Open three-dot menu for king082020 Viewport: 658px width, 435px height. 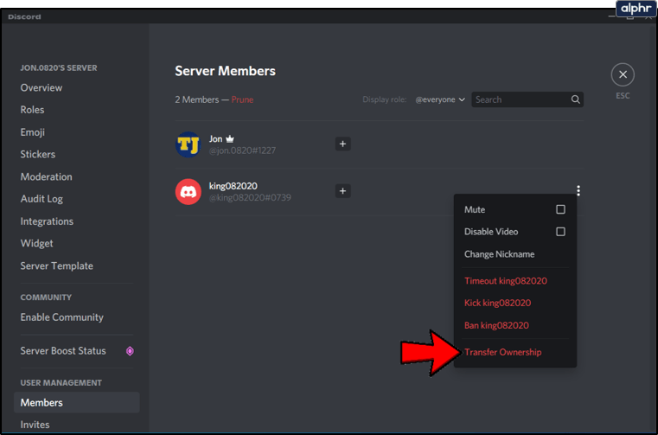578,191
